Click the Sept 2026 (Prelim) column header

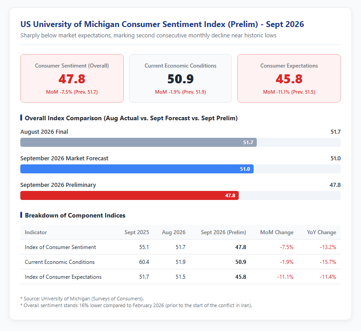click(x=223, y=232)
